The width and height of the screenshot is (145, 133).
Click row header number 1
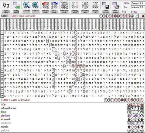(x=2, y=33)
